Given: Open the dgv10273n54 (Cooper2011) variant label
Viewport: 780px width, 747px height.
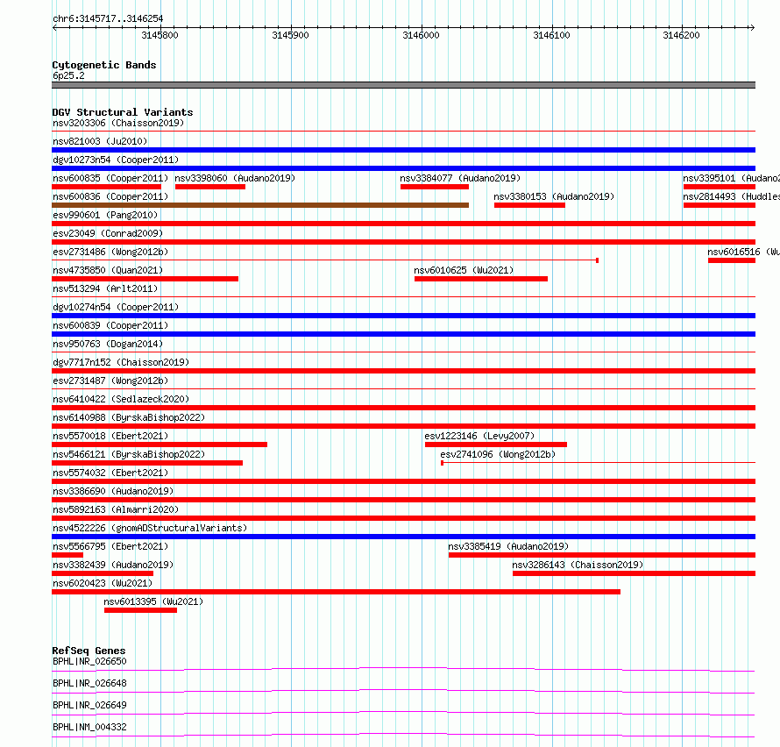Looking at the screenshot, I should tap(116, 160).
